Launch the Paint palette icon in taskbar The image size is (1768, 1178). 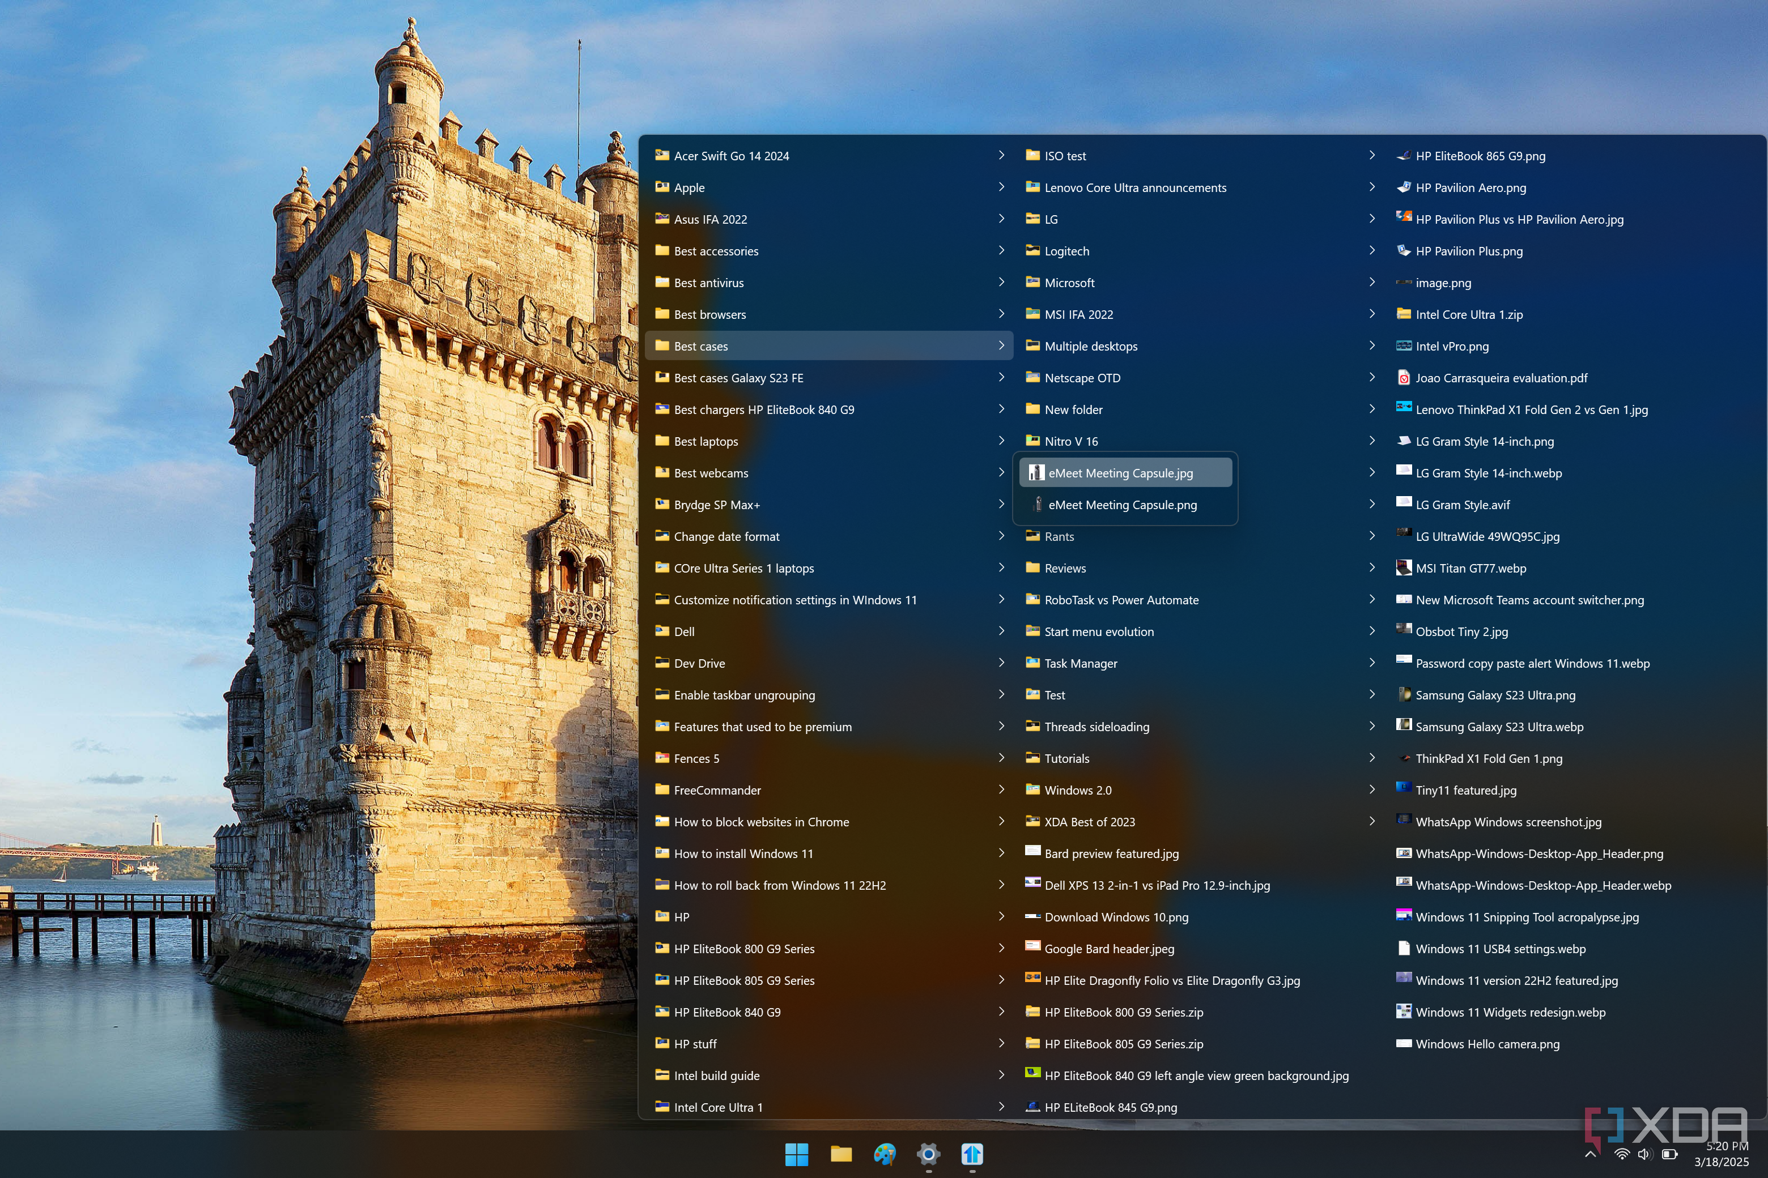pyautogui.click(x=885, y=1154)
